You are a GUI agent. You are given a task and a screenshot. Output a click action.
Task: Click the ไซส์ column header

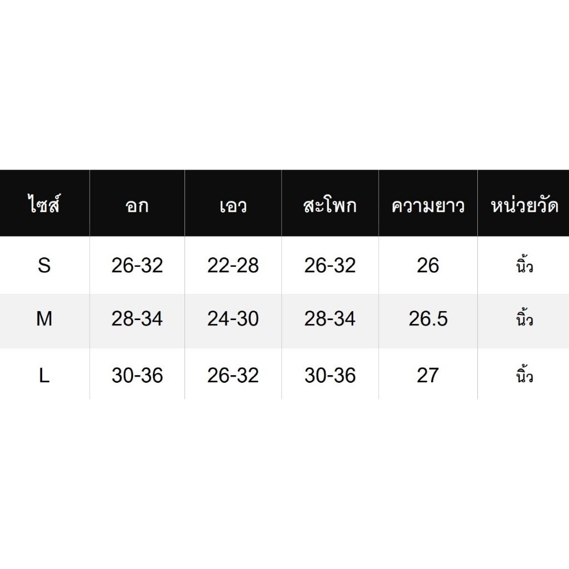click(x=44, y=204)
